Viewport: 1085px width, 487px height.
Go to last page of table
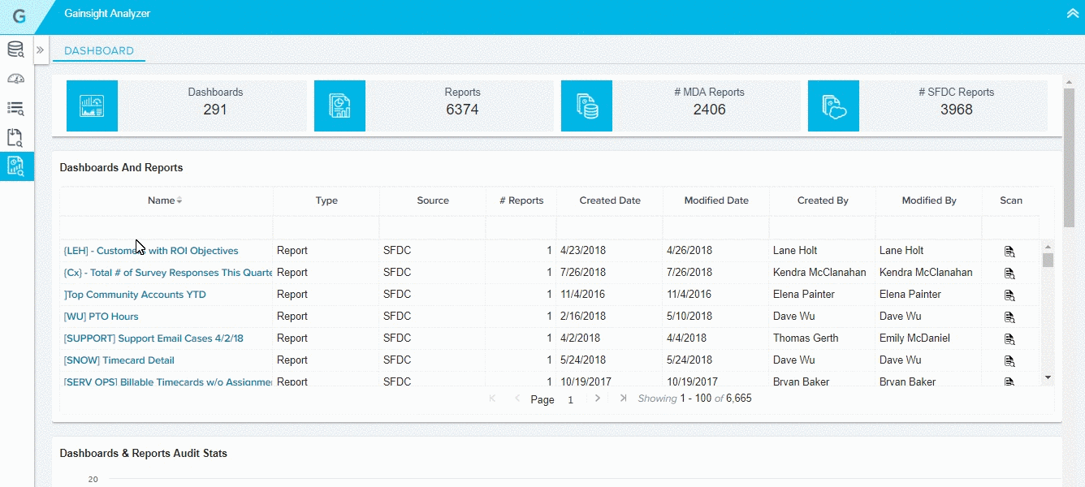coord(623,399)
